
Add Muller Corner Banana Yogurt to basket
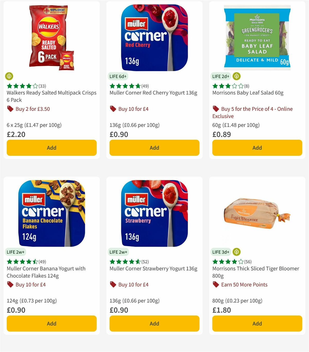pyautogui.click(x=51, y=323)
